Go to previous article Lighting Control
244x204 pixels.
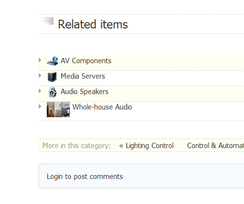tap(149, 146)
